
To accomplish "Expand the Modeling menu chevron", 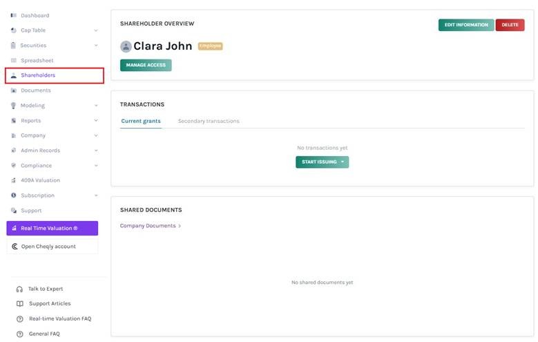I will tap(96, 106).
